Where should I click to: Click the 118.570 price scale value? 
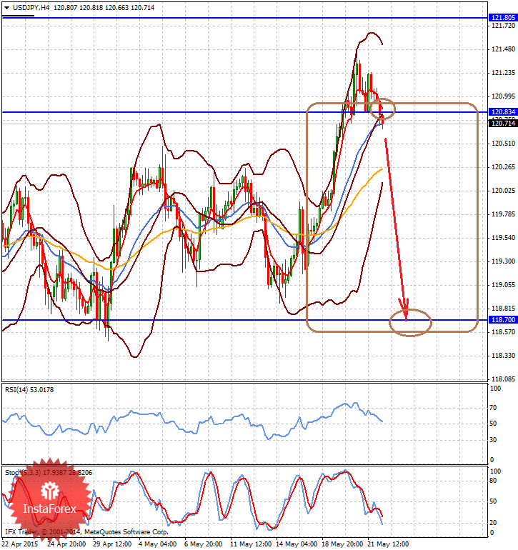tap(503, 332)
